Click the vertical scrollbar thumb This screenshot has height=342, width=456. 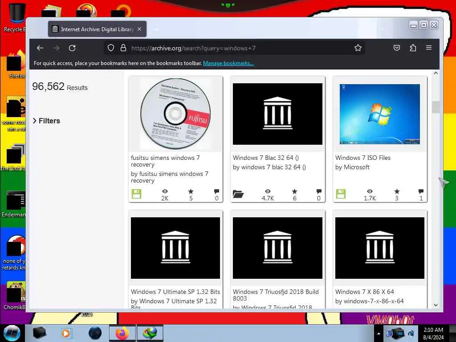436,107
